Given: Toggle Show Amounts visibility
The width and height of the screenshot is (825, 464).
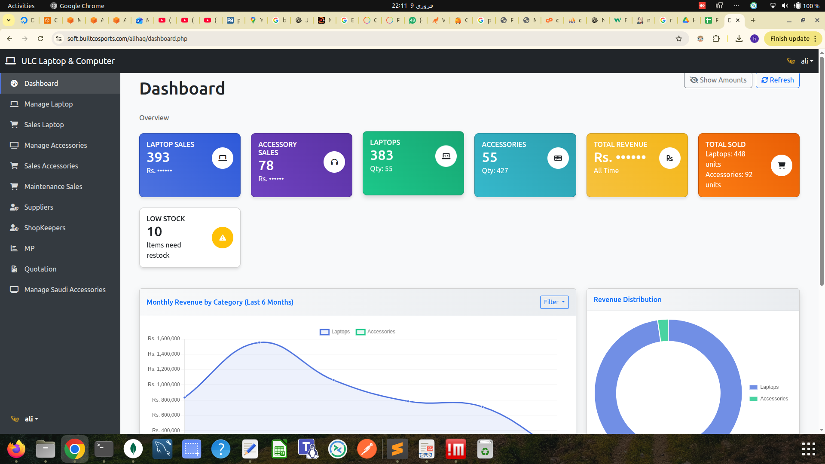Looking at the screenshot, I should (x=718, y=80).
